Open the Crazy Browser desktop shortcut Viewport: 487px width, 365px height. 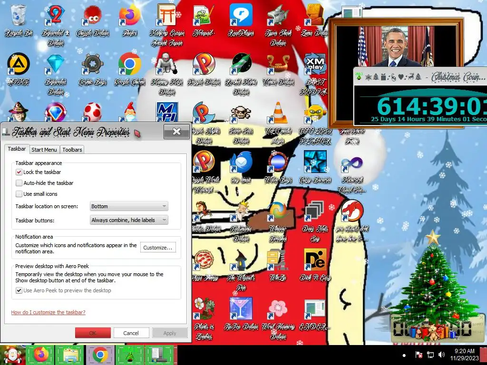click(315, 168)
